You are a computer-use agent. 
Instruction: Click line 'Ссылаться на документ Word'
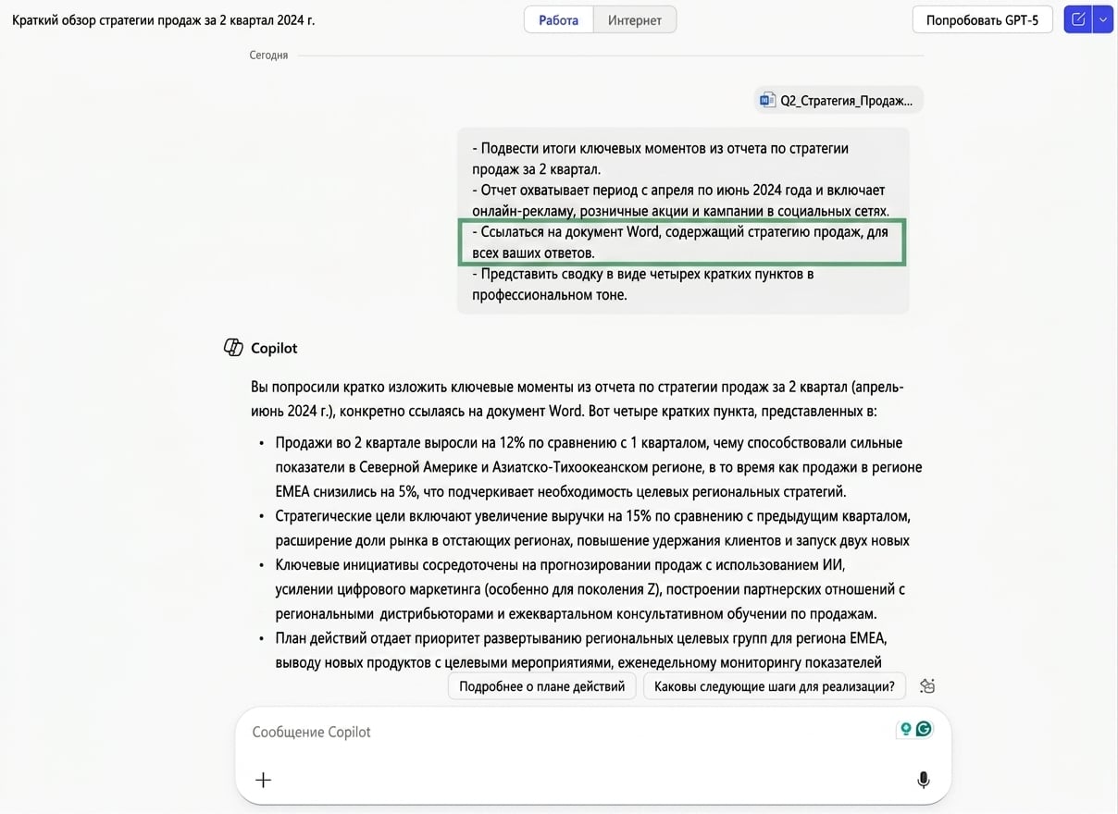pos(680,241)
